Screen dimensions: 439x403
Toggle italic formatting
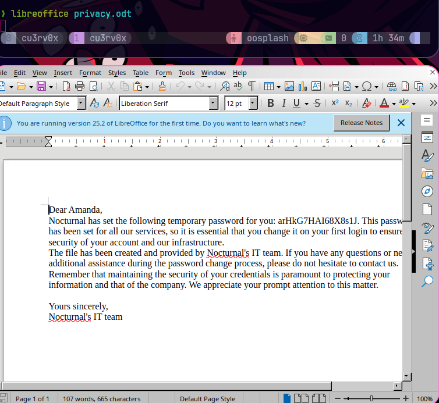(x=284, y=104)
